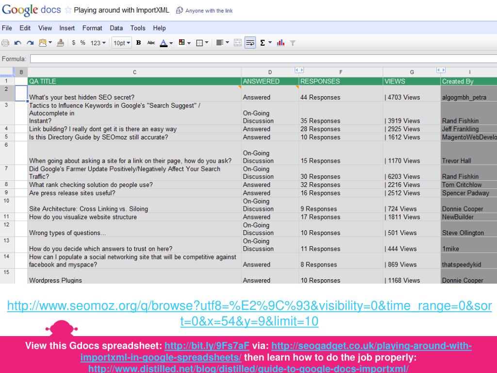Apply percent format with the % button
The image size is (497, 373).
(83, 43)
